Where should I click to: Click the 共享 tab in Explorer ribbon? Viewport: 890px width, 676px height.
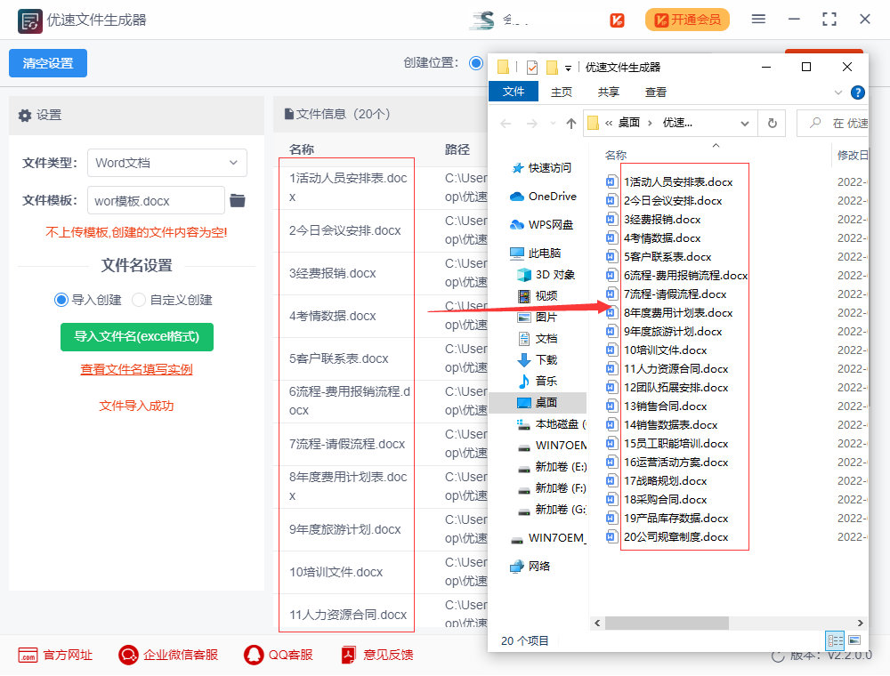point(608,92)
